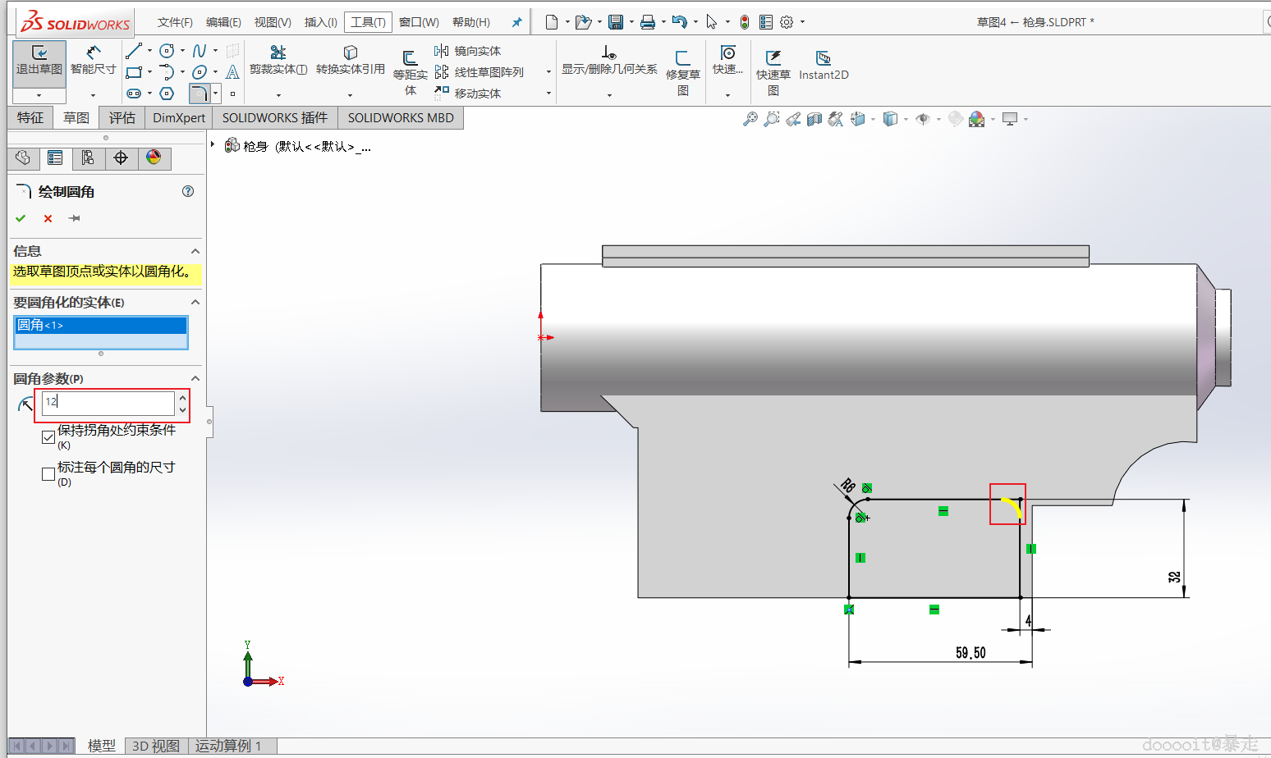
Task: Click the fillet radius input field
Action: point(108,402)
